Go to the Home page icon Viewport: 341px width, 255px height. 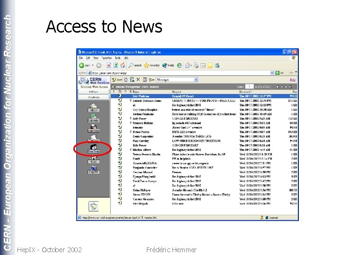pos(123,65)
